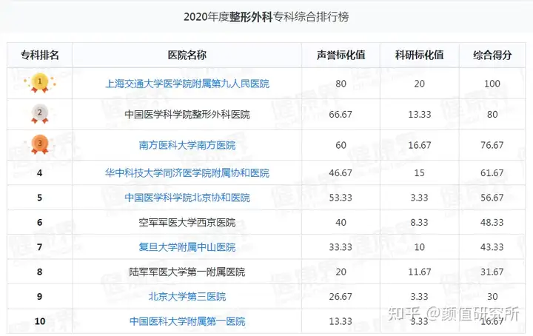Click reputation value 66.67

[341, 115]
